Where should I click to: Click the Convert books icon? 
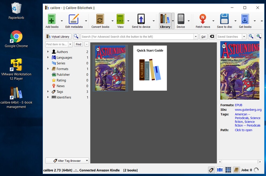100,19
